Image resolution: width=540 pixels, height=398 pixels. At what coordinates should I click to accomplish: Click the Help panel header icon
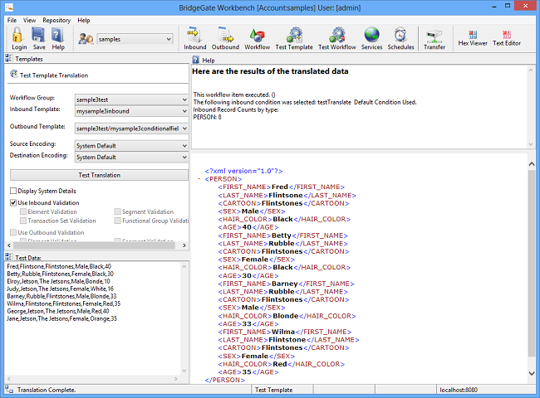(195, 60)
